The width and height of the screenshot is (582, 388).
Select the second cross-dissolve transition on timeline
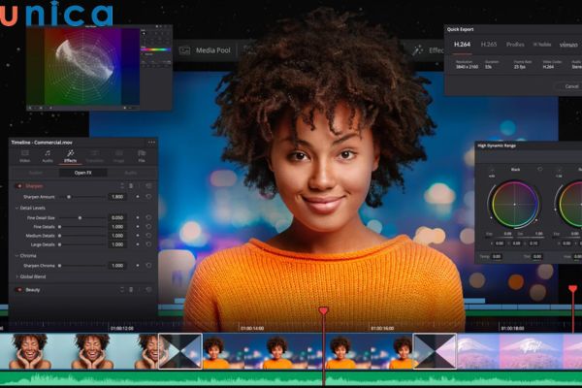(x=435, y=351)
